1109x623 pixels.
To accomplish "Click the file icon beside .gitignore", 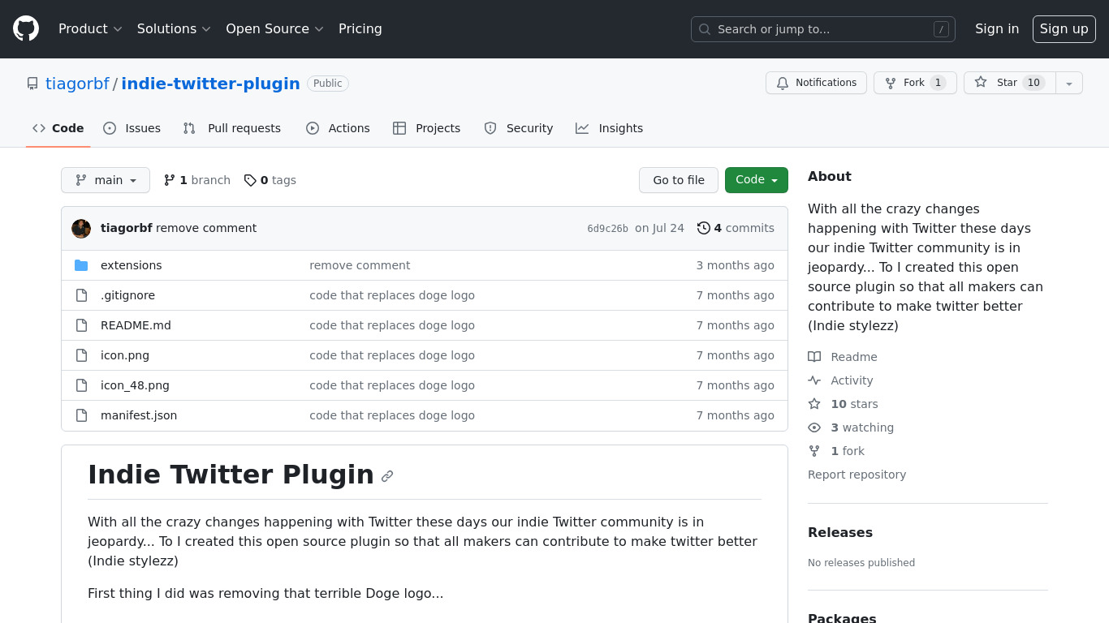I will click(81, 295).
